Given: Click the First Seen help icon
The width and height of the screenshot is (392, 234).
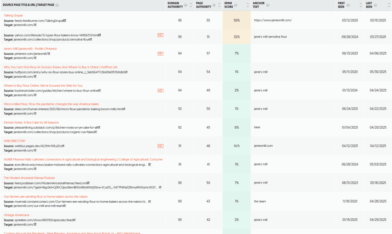Looking at the screenshot, I should [348, 5].
